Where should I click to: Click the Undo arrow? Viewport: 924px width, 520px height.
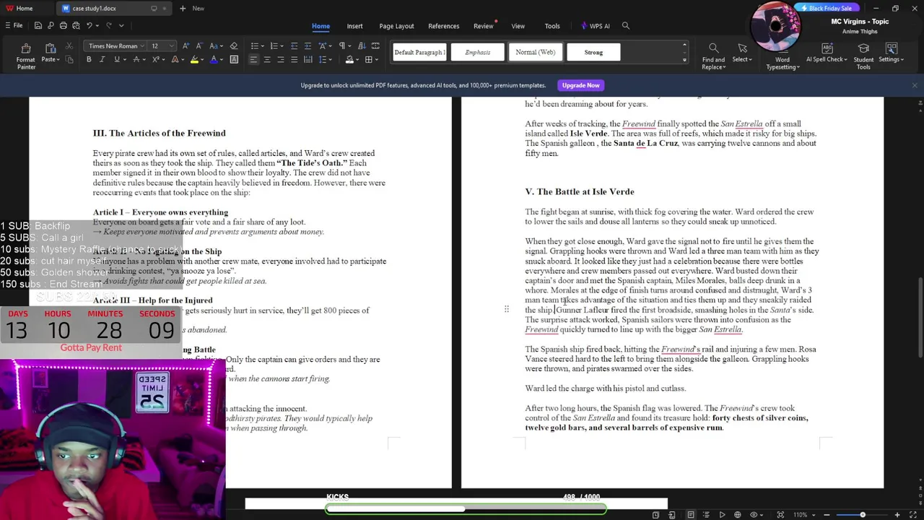89,25
